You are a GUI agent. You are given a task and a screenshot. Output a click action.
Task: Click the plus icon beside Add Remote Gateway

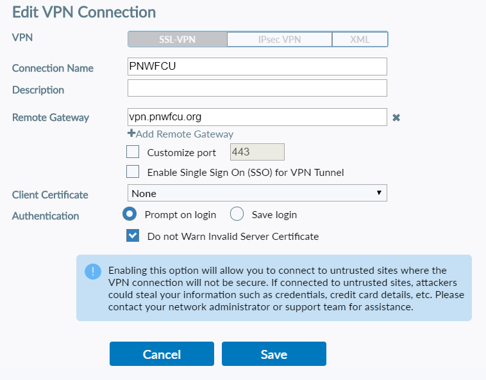tap(131, 134)
